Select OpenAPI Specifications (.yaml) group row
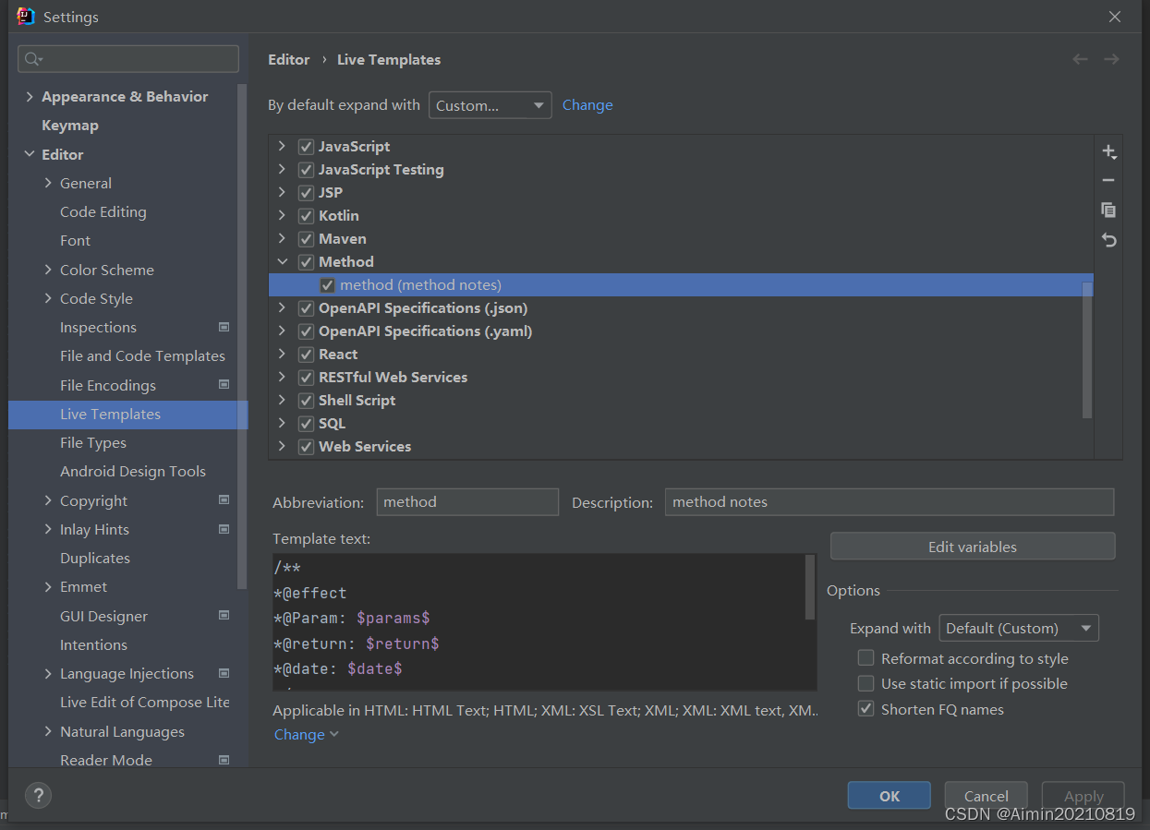1150x830 pixels. point(681,331)
